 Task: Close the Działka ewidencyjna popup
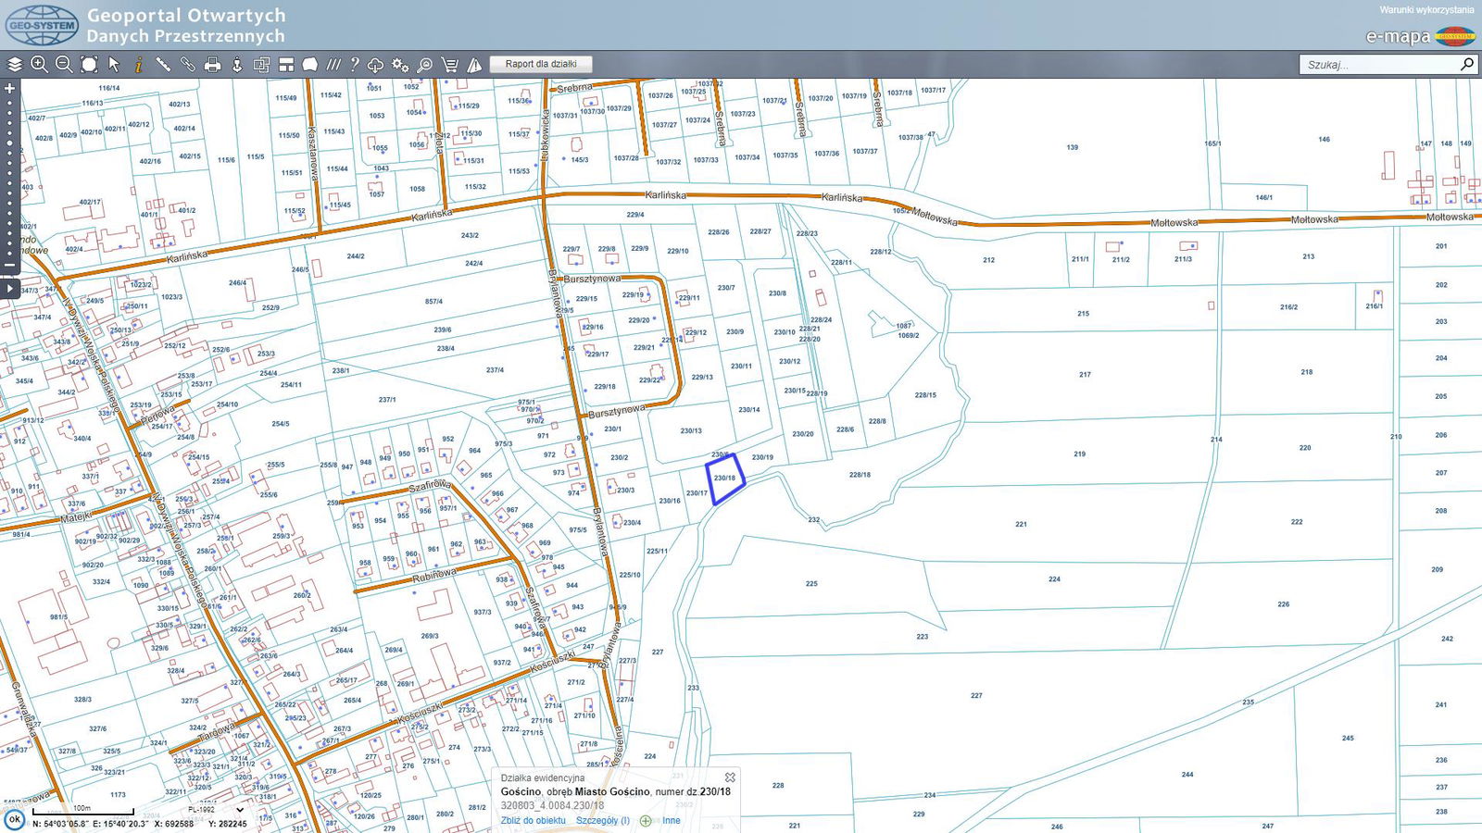click(x=730, y=777)
